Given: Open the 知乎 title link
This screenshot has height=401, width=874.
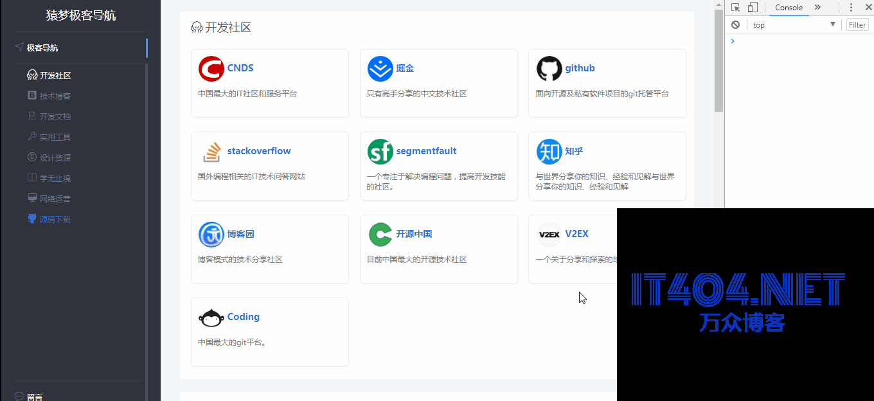Looking at the screenshot, I should [x=574, y=151].
